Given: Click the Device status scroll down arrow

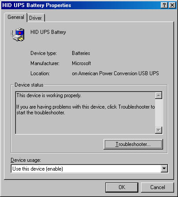Looking at the screenshot, I should click(159, 130).
